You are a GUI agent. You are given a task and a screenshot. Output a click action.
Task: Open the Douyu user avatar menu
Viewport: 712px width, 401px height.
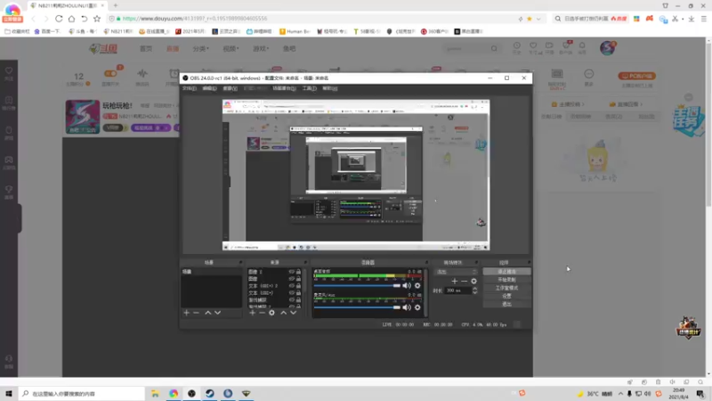[608, 48]
